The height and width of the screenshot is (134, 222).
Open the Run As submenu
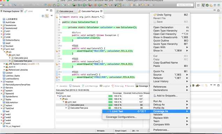(170, 101)
